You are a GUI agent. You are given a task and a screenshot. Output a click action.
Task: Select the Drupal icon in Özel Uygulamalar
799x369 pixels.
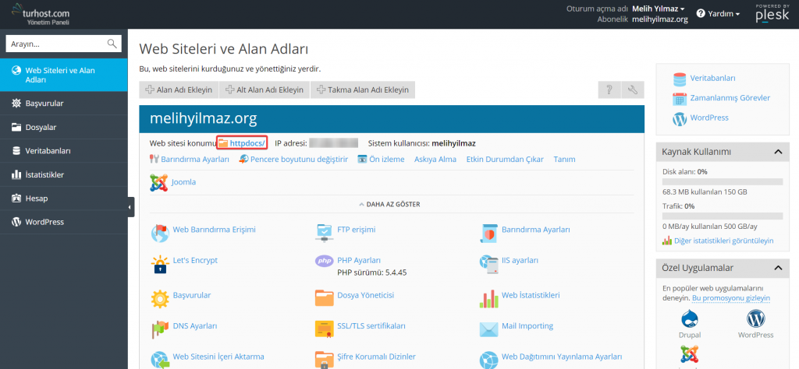690,319
